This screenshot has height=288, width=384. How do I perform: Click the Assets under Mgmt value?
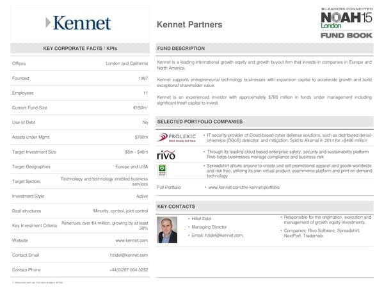[141, 137]
